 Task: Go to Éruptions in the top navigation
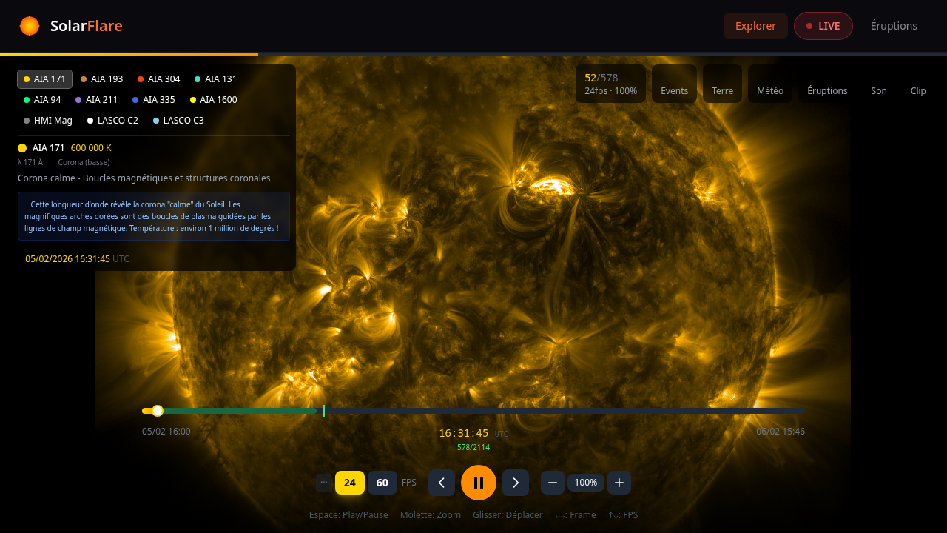894,26
